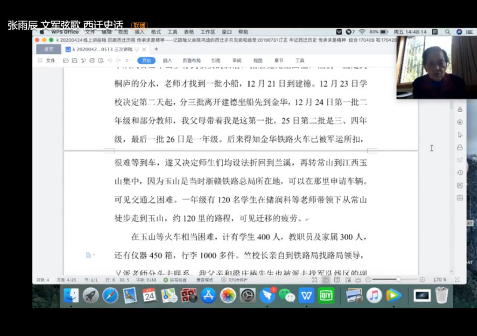Open WPS Office from the Dock
Image resolution: width=477 pixels, height=336 pixels.
tap(306, 295)
